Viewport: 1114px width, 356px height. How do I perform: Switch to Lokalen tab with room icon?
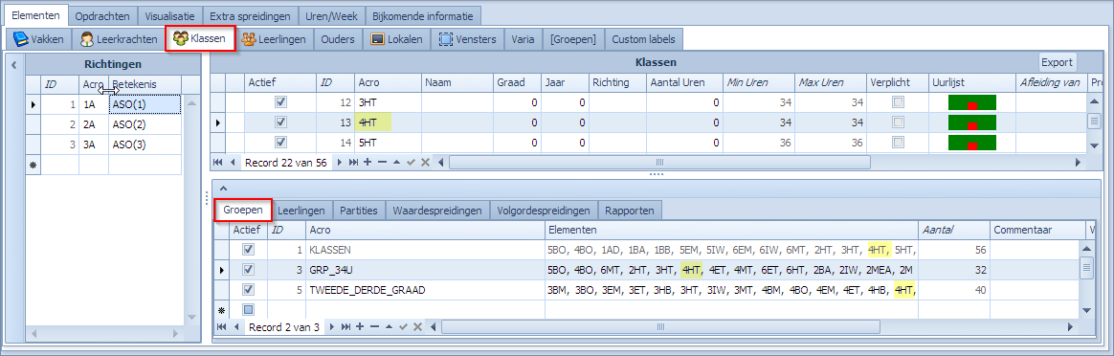[x=396, y=39]
